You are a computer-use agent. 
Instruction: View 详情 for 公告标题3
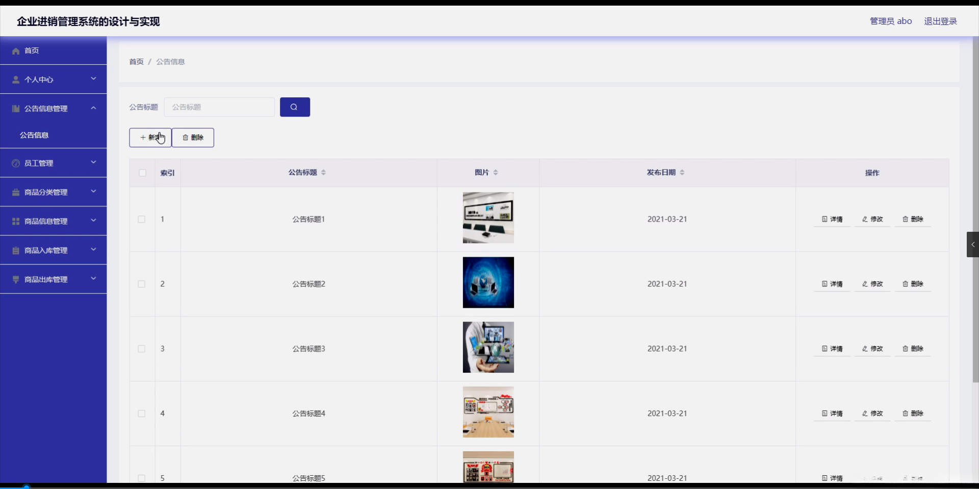tap(832, 348)
